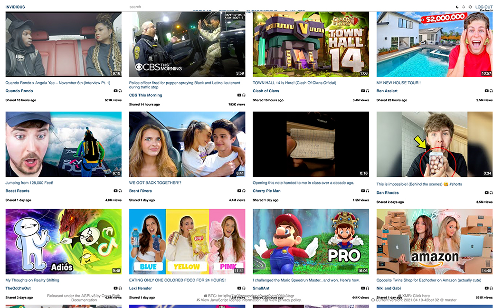Screen dimensions: 502x308
Task: Focus the search input field
Action: (x=250, y=7)
